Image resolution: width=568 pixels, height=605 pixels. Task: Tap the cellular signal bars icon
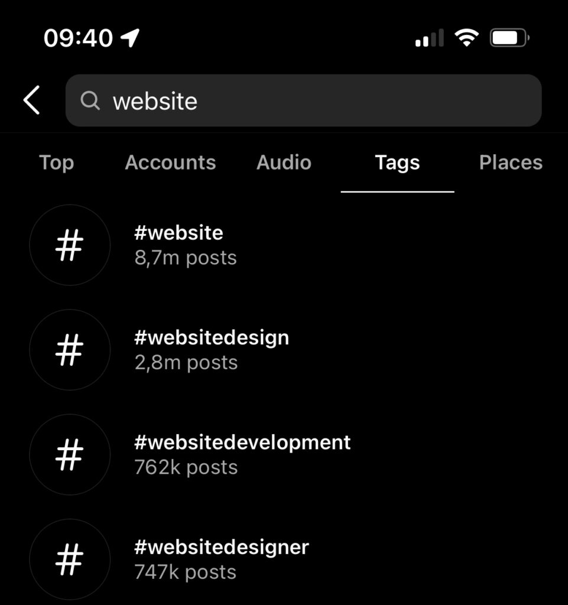(x=430, y=38)
